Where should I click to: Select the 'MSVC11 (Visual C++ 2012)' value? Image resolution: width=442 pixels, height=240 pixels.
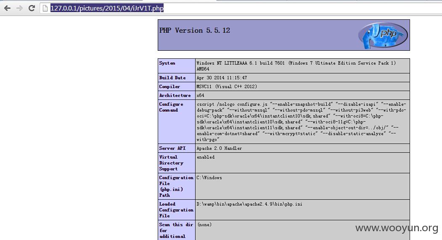[227, 86]
